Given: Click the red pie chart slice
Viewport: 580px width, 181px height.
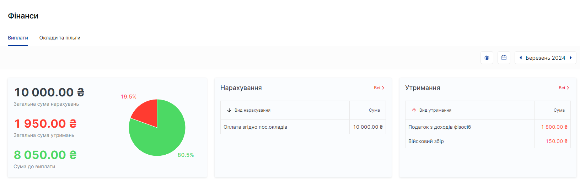Looking at the screenshot, I should pos(147,112).
